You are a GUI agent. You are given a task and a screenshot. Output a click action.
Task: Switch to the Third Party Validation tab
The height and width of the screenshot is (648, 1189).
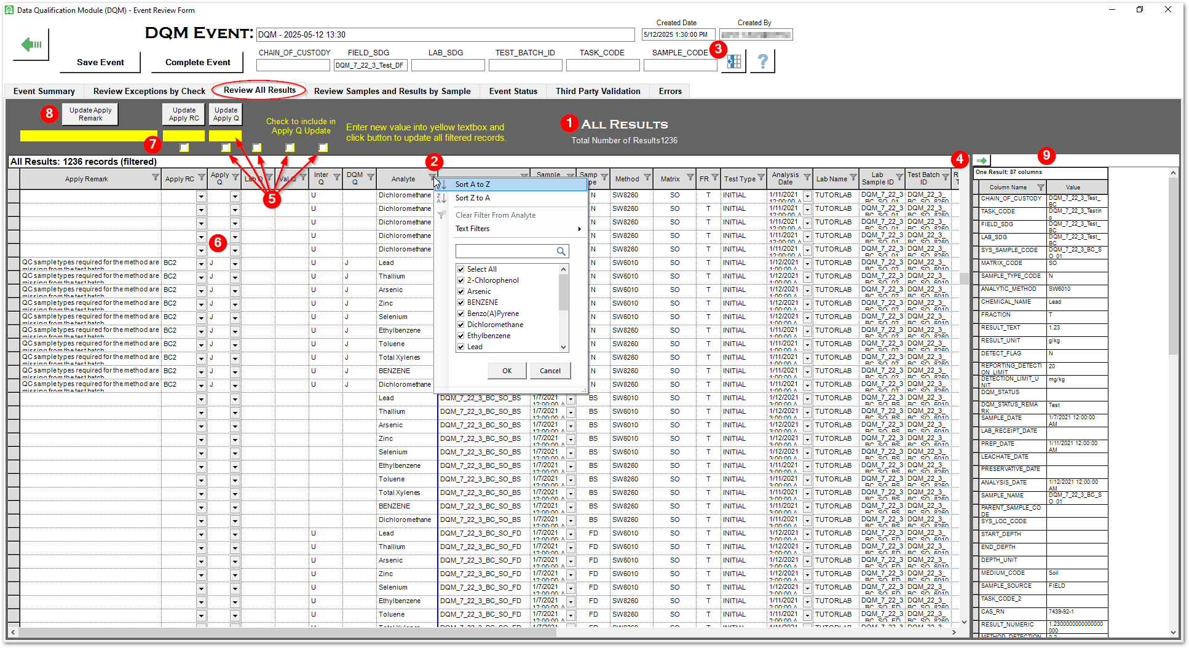click(597, 91)
